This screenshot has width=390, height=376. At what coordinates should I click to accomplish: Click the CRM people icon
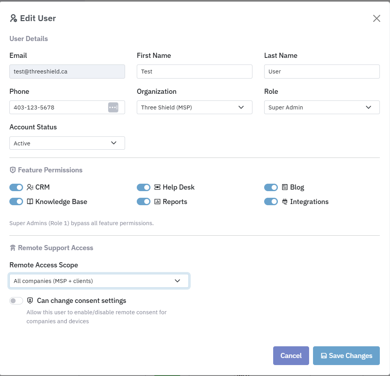30,187
